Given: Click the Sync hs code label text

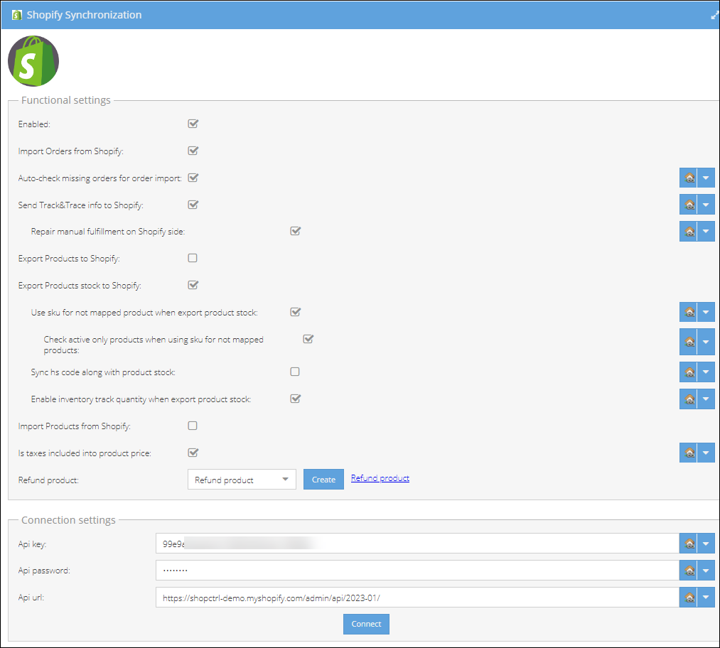Looking at the screenshot, I should (x=103, y=372).
